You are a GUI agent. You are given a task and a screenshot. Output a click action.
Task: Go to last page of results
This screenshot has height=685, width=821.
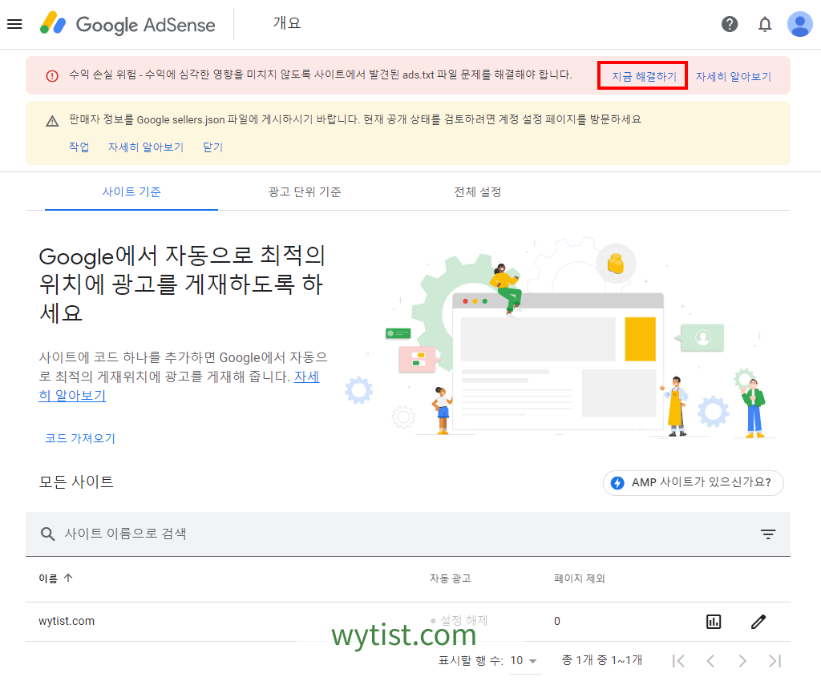click(x=775, y=661)
